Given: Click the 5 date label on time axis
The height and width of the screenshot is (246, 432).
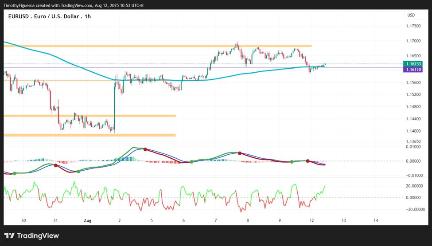Looking at the screenshot, I should point(152,221).
